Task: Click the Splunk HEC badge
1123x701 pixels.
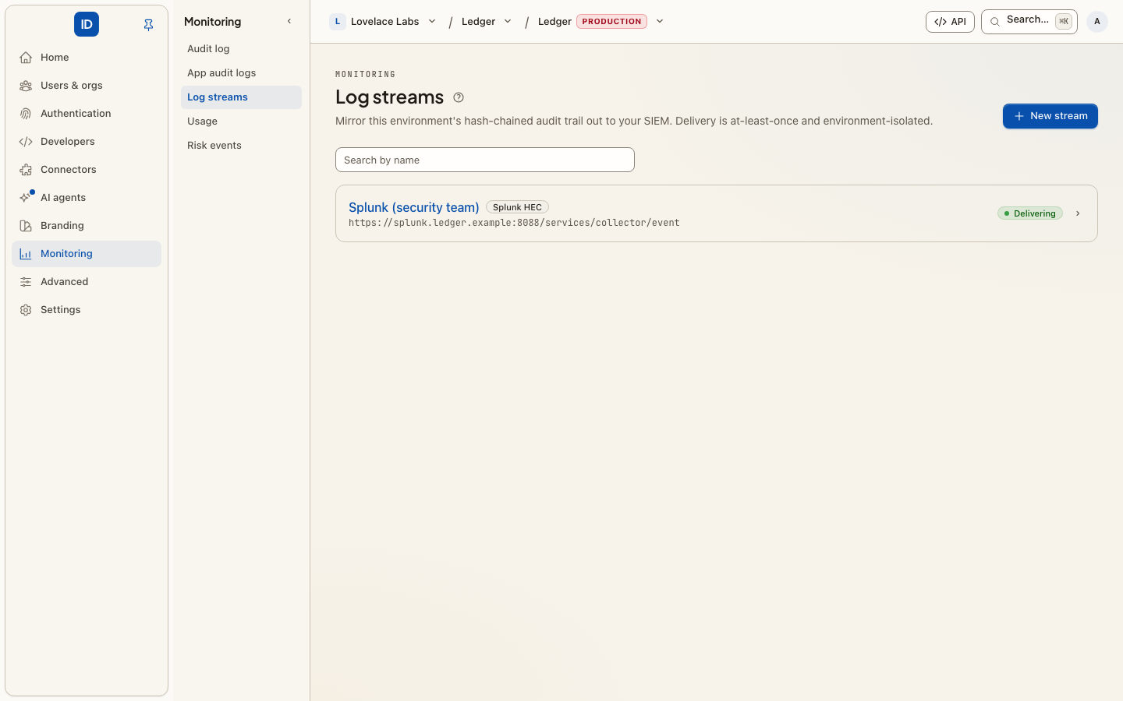Action: (517, 207)
